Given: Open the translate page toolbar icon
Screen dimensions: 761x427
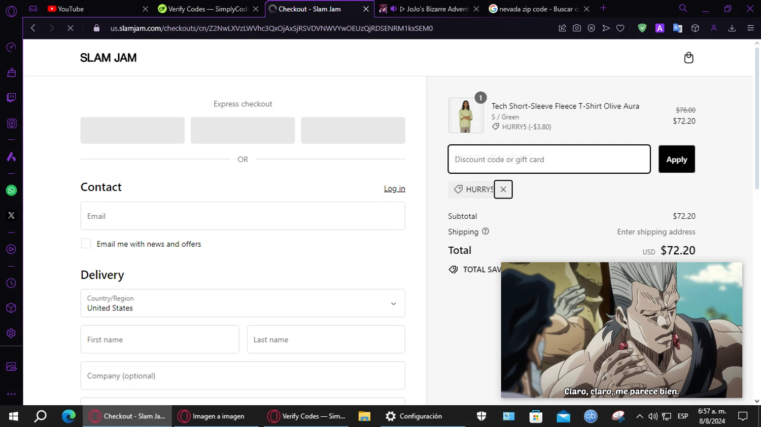Looking at the screenshot, I should pos(677,28).
